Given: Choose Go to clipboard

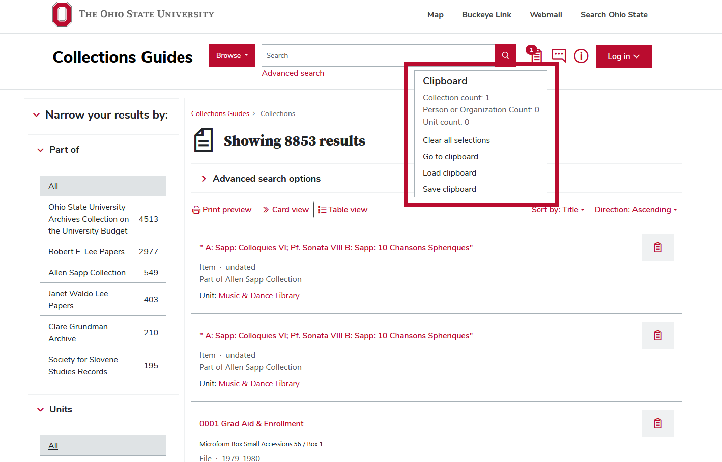Looking at the screenshot, I should [x=451, y=157].
